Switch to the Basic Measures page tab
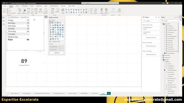 click(15, 93)
